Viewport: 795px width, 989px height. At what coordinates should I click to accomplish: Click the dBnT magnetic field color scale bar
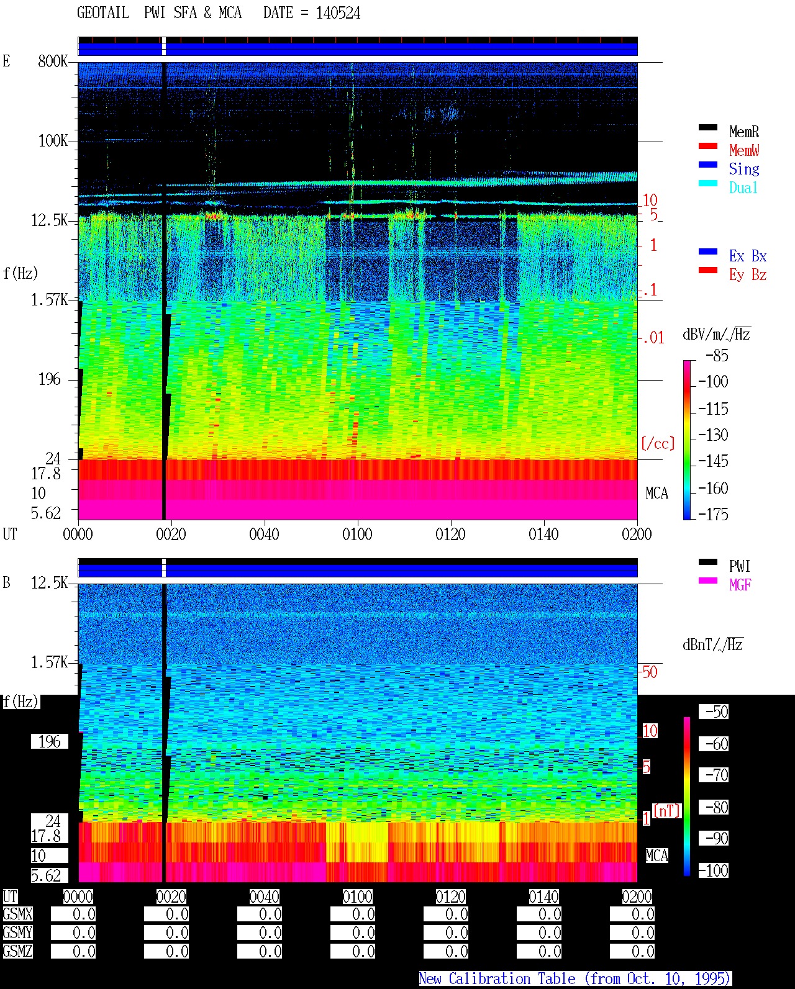pyautogui.click(x=687, y=797)
